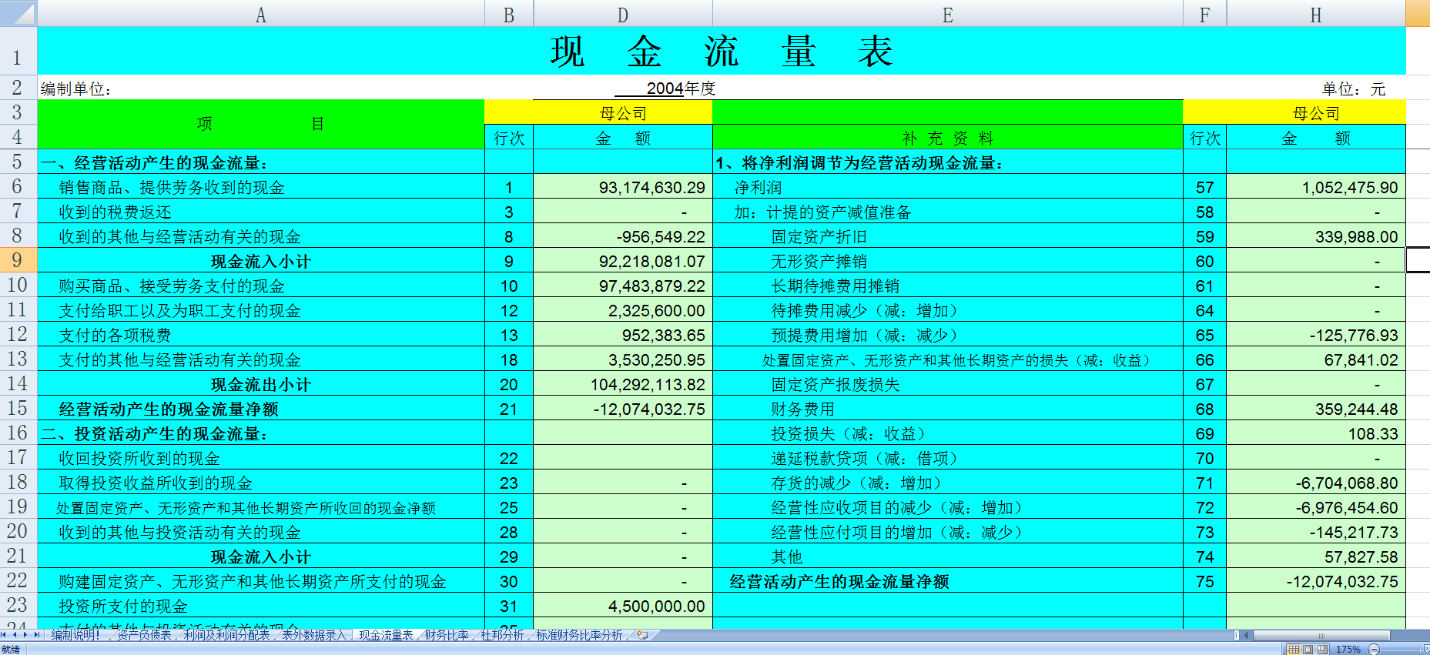Viewport: 1430px width, 655px height.
Task: Click cell value 104,292,113.82
Action: pos(623,384)
